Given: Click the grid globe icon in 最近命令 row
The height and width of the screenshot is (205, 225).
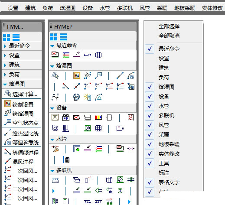Looking at the screenshot, I should click(98, 55).
